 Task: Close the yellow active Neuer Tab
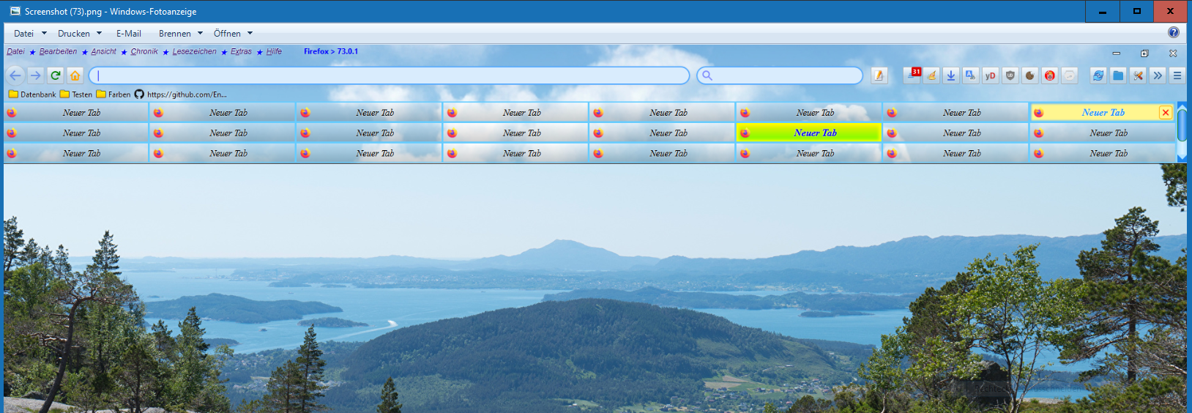[x=1165, y=112]
